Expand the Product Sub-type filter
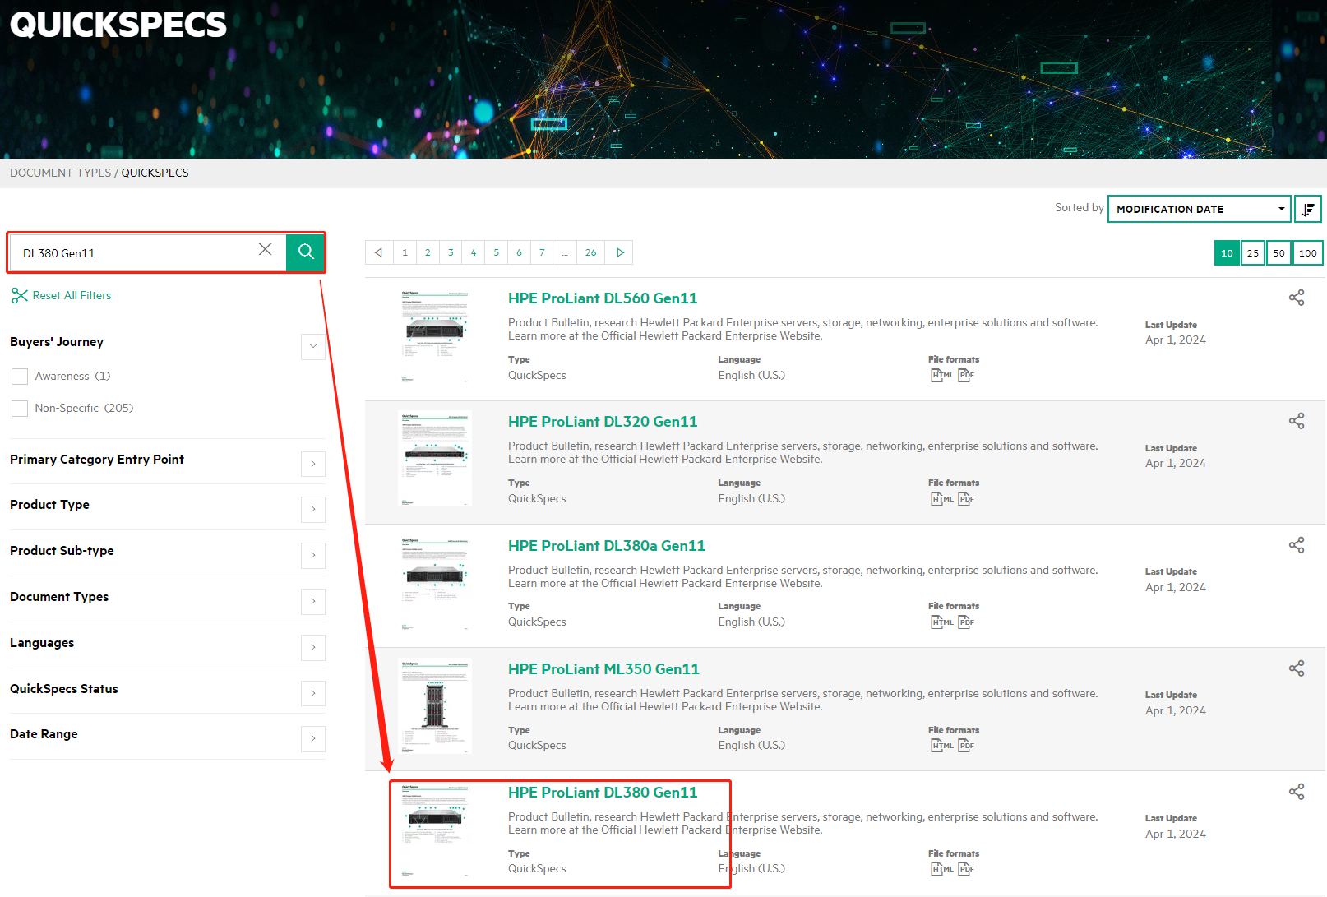This screenshot has width=1327, height=897. pyautogui.click(x=313, y=555)
